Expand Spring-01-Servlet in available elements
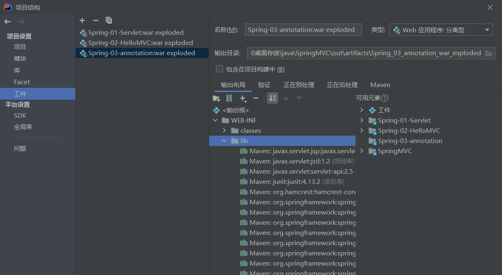The image size is (502, 275). [362, 121]
